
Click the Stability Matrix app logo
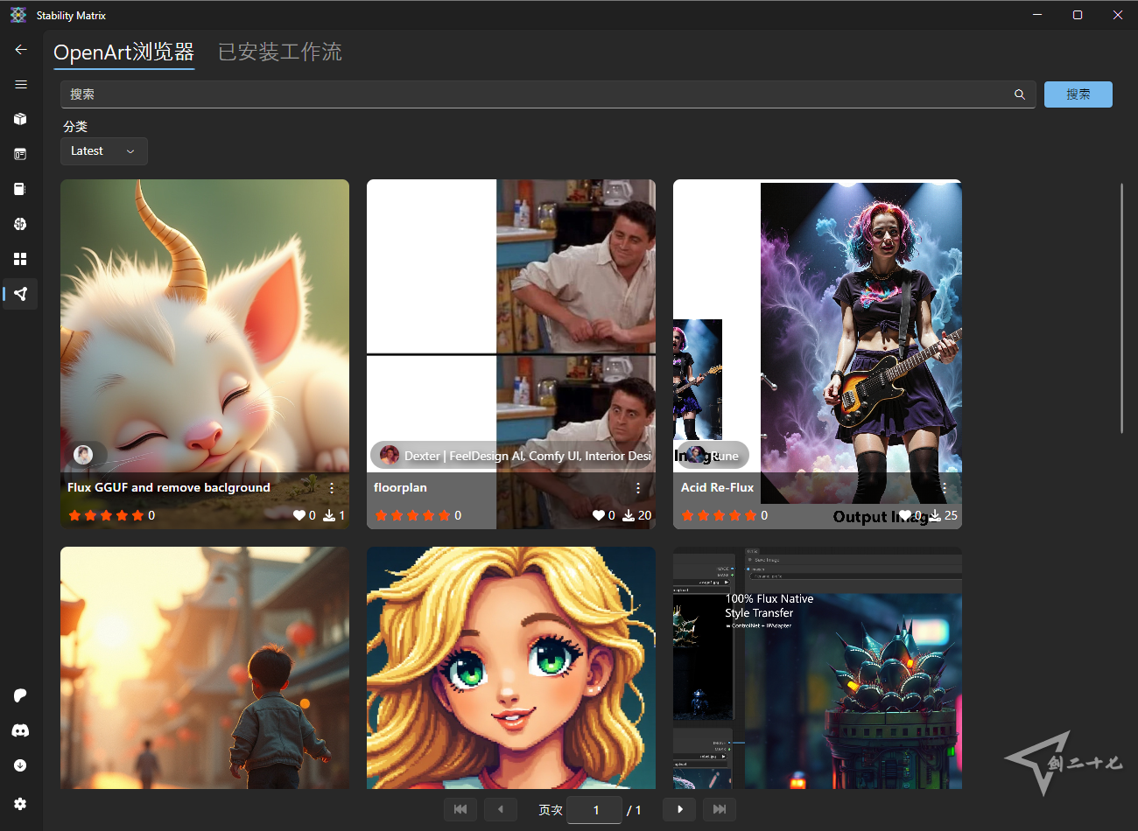pyautogui.click(x=18, y=15)
